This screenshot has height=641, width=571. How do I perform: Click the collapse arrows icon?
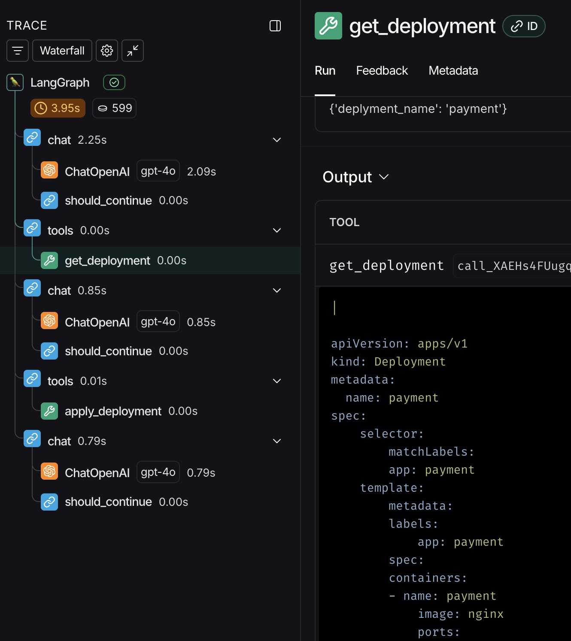133,51
